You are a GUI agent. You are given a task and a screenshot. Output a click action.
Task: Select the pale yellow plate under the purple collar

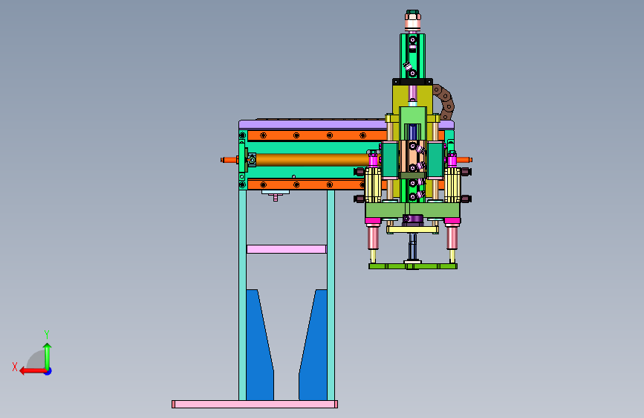coord(413,230)
